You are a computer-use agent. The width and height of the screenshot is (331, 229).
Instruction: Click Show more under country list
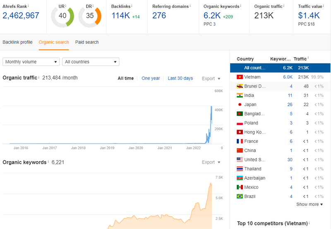tap(309, 204)
